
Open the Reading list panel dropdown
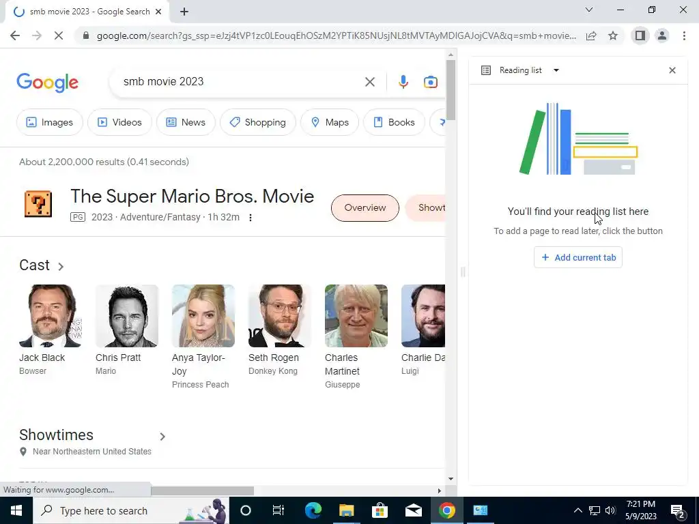click(556, 70)
